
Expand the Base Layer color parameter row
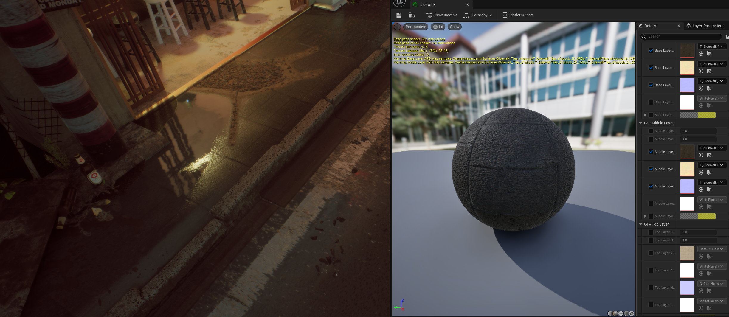pos(645,115)
